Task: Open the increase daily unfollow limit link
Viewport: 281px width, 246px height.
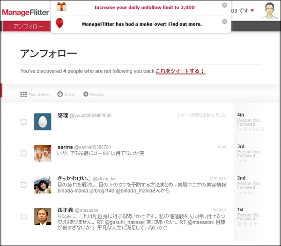Action: [144, 7]
